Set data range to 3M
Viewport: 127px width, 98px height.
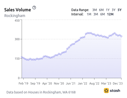point(94,10)
